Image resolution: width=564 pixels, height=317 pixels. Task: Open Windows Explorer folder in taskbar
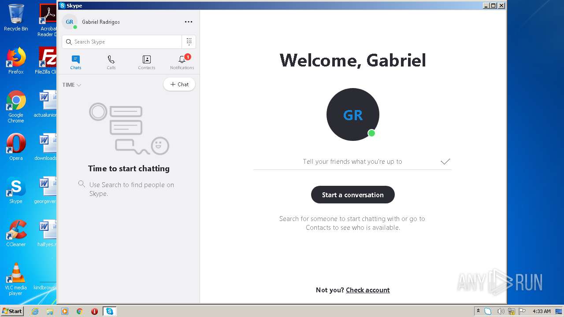pos(50,311)
